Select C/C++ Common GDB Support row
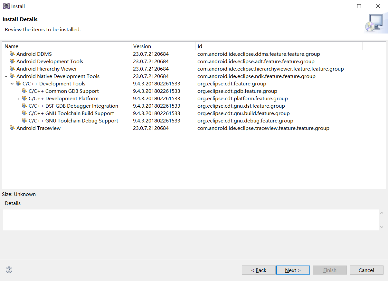The image size is (388, 281). pyautogui.click(x=194, y=91)
